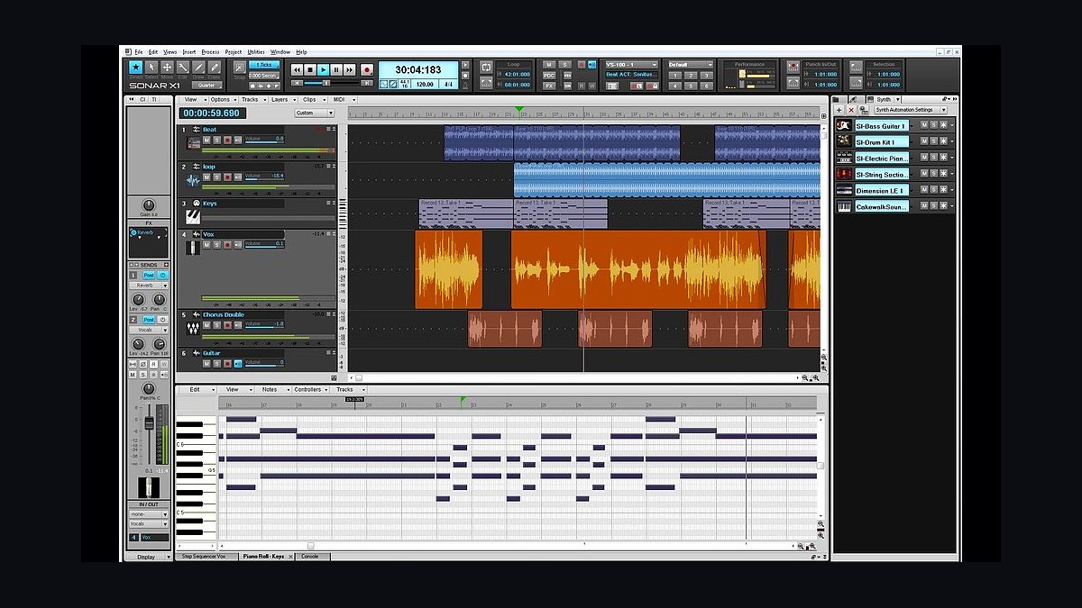Open the Reverb send dropdown in the inspector

(x=149, y=285)
